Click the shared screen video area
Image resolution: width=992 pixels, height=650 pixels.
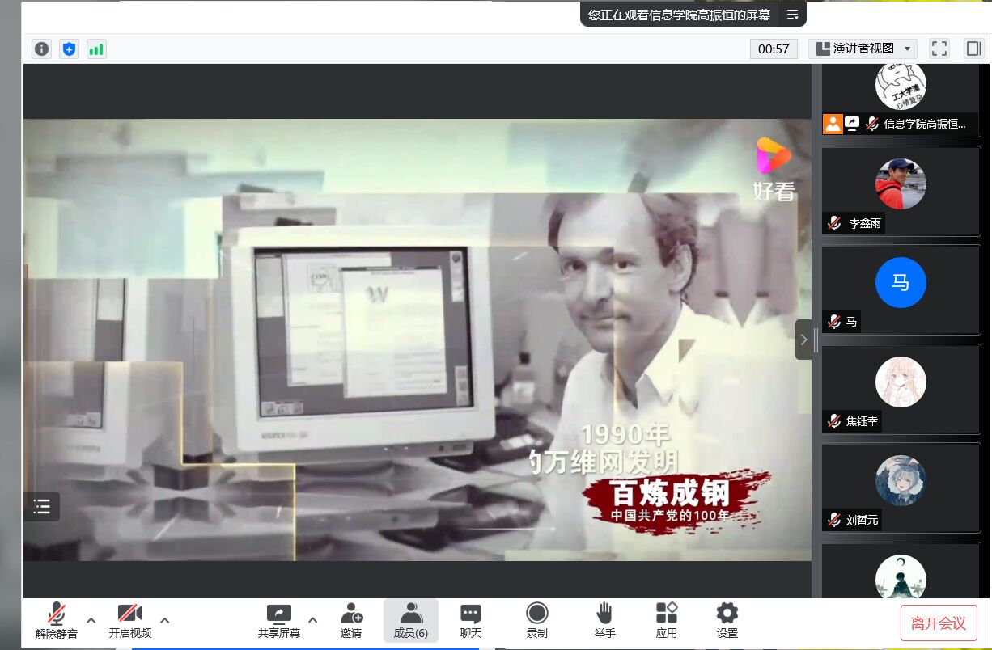418,340
